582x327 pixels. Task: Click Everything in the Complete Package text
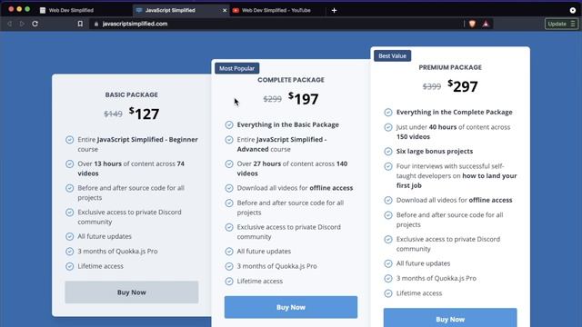pyautogui.click(x=454, y=113)
